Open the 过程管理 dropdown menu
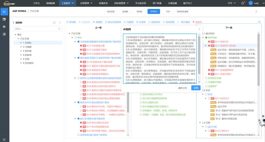The image size is (265, 142). coord(86,3)
